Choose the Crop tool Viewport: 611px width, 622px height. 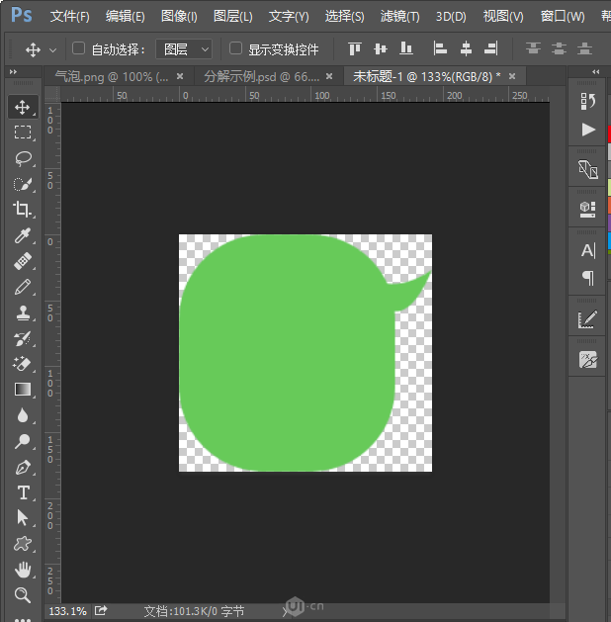(23, 209)
